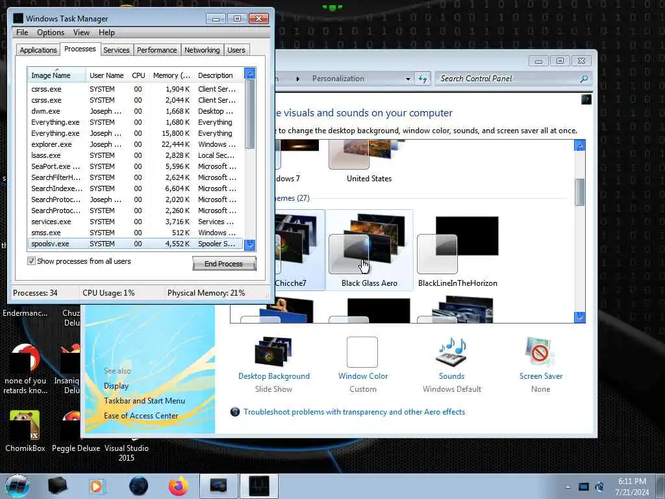Select the services.exe process row

click(136, 222)
